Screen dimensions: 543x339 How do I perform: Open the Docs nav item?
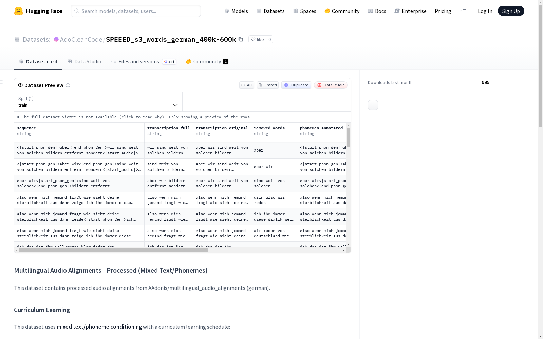point(377,11)
